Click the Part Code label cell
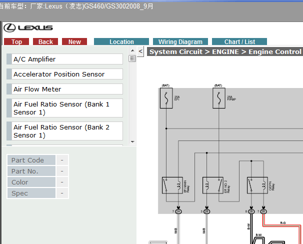Viewport: 303px width, 244px height. point(31,160)
